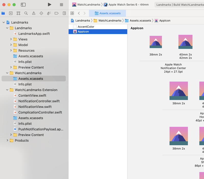Collapse the Landmarks group folder

coord(7,28)
